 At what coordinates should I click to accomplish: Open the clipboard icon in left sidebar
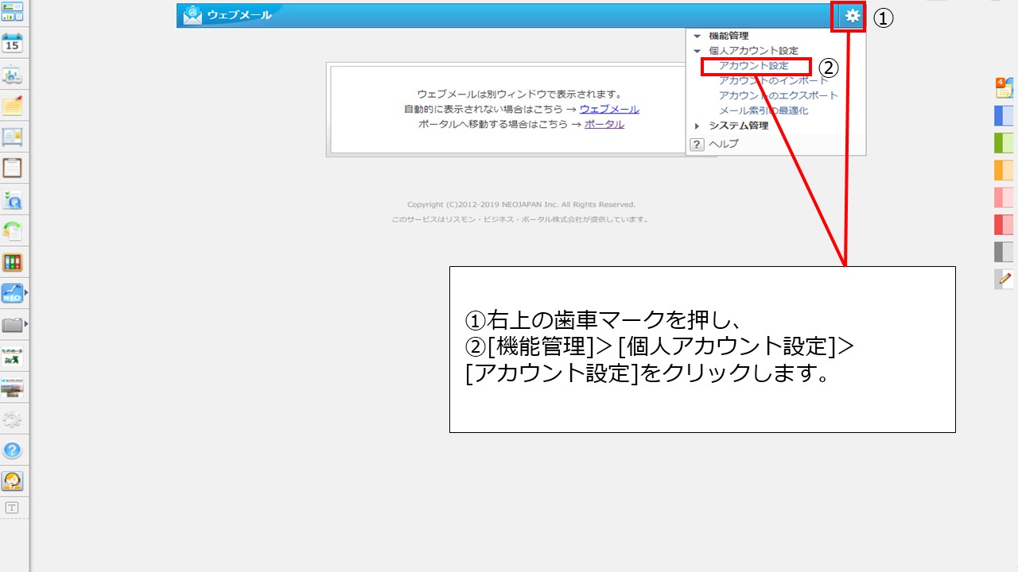[x=13, y=168]
